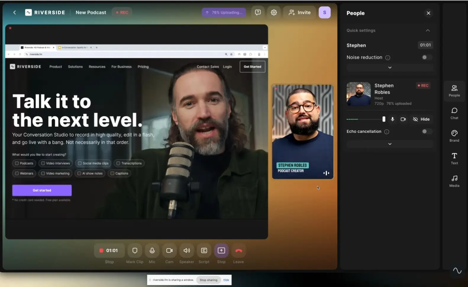
Task: Open Solutions menu on shared Riverside site
Action: tap(75, 67)
